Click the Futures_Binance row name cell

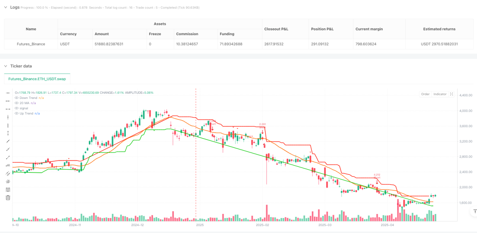(31, 44)
